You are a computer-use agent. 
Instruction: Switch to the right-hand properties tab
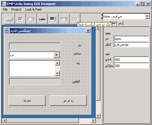[120, 23]
